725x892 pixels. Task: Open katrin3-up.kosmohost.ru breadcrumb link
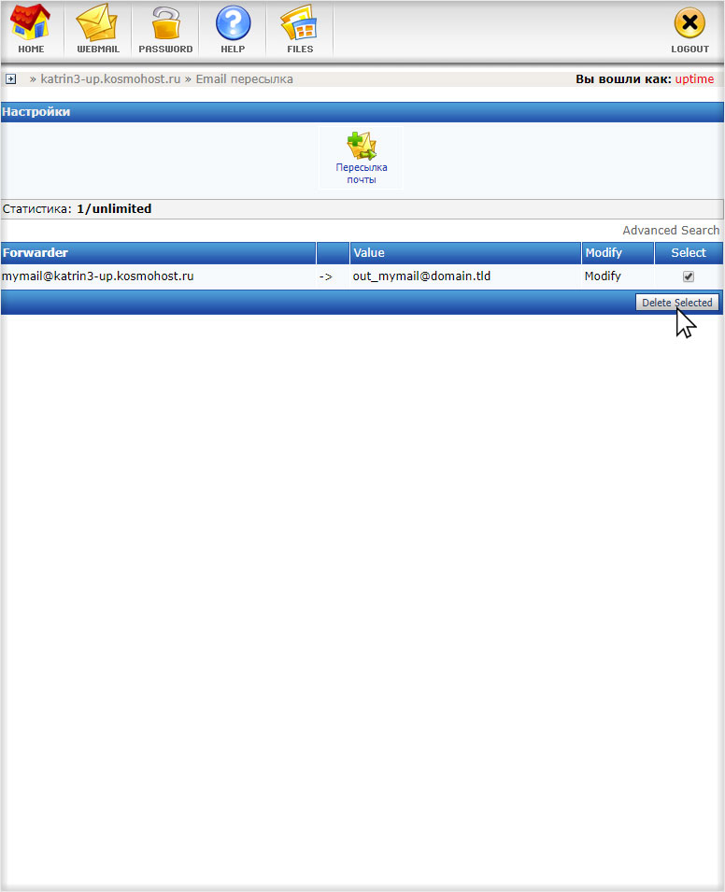[x=110, y=79]
